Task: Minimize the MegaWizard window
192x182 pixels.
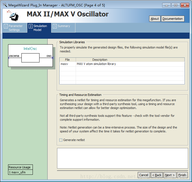Action: (166, 5)
